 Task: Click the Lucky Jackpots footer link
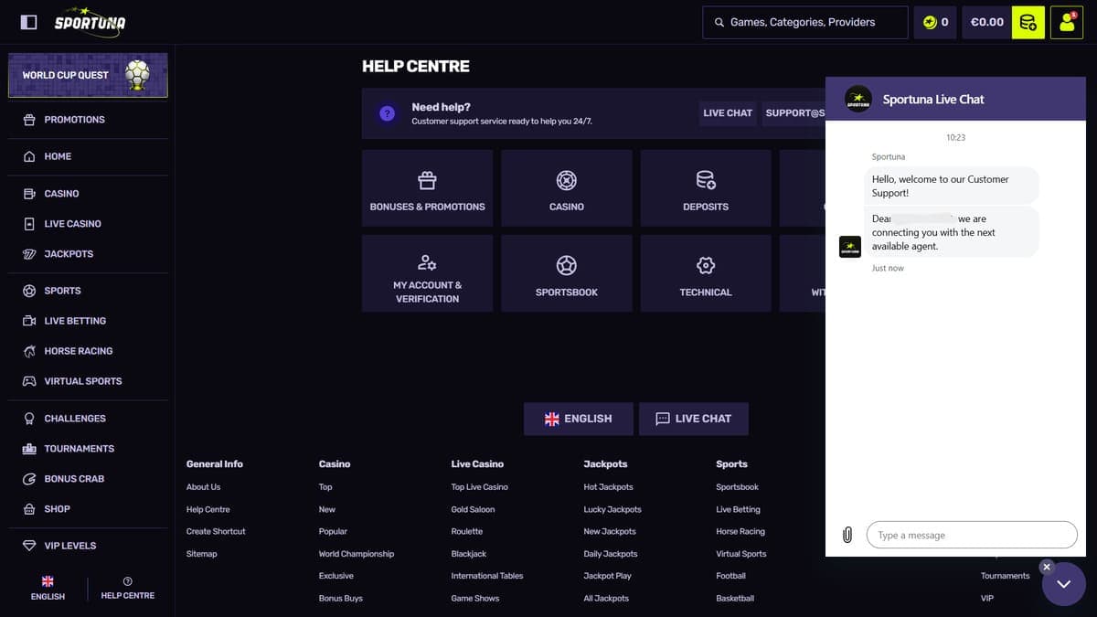pos(612,510)
